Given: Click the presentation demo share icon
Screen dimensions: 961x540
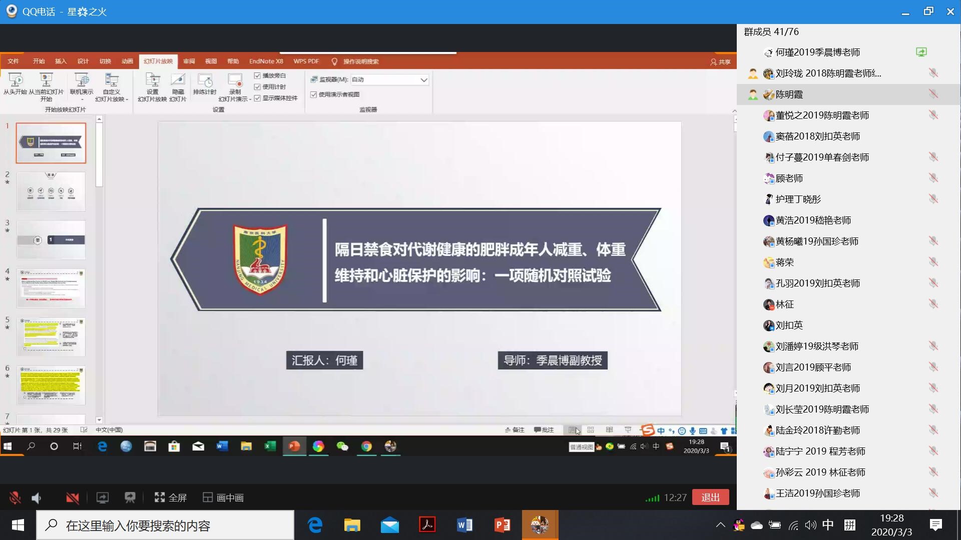Looking at the screenshot, I should click(130, 497).
